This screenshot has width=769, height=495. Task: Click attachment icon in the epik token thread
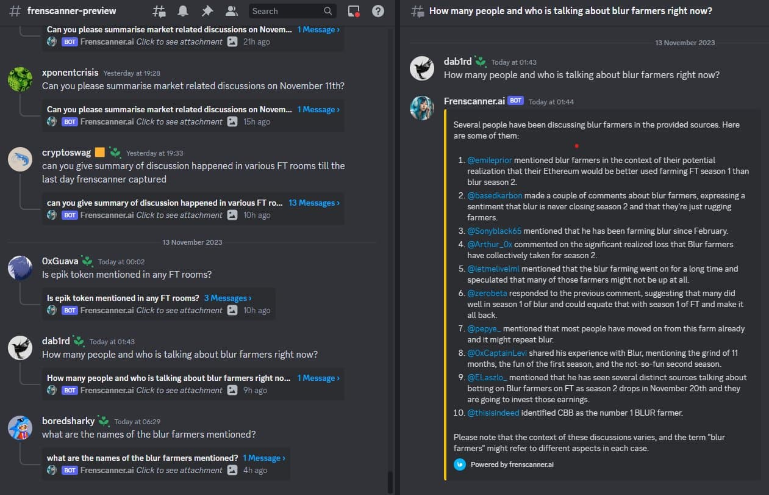click(232, 310)
